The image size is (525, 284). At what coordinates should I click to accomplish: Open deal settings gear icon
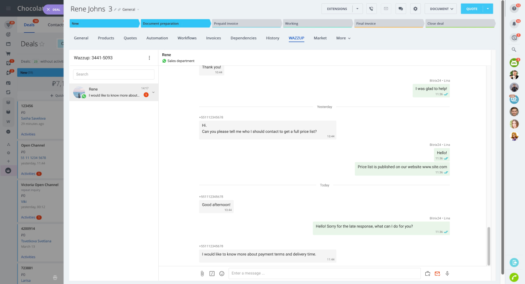coord(415,9)
